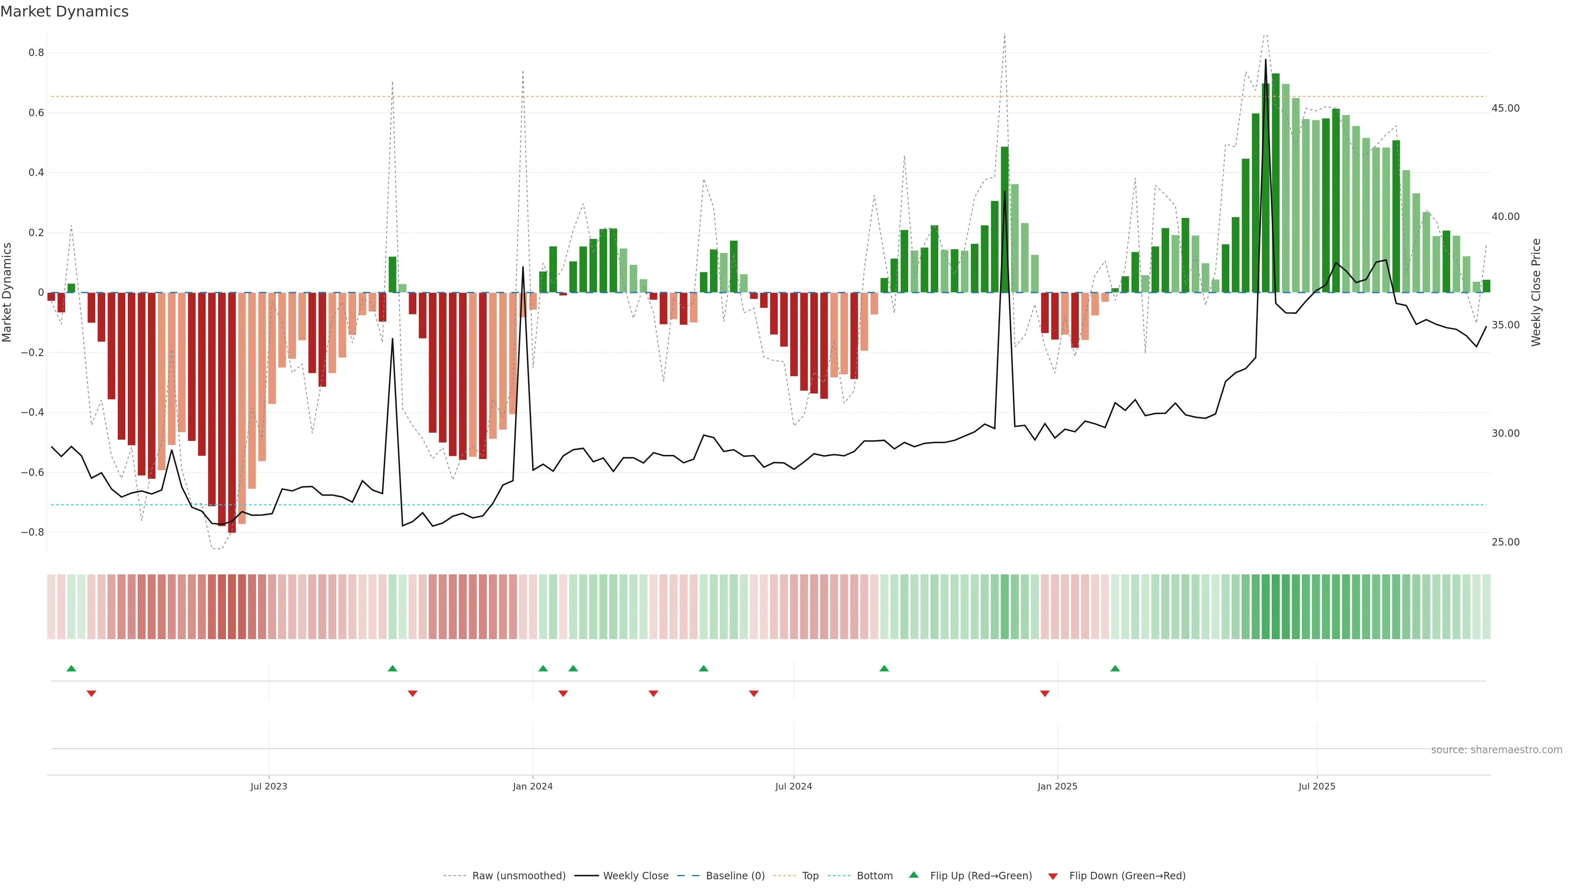Hide the Top threshold line via legend
1583x890 pixels.
810,875
